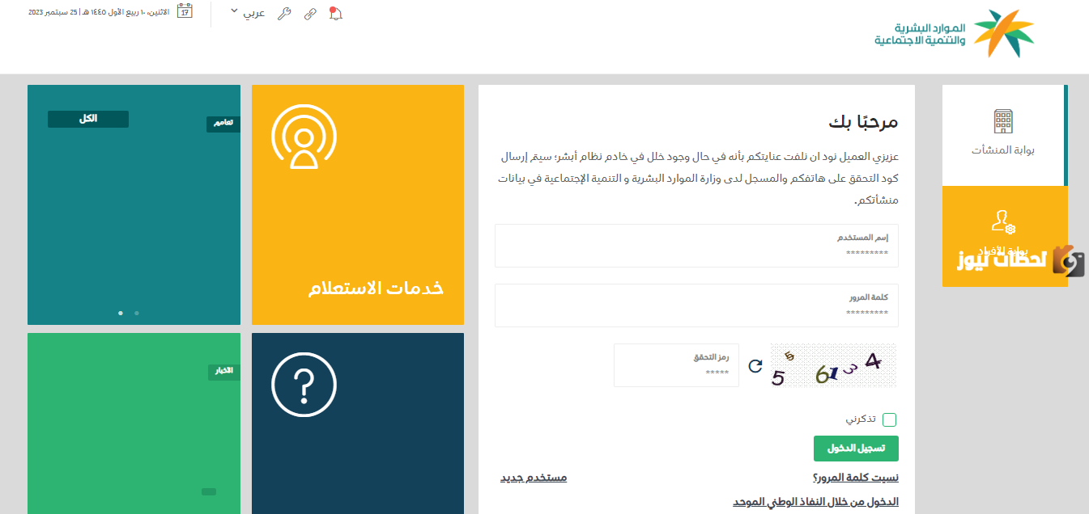The height and width of the screenshot is (514, 1089).
Task: Enable the تذكرني remember me checkbox
Action: click(891, 419)
